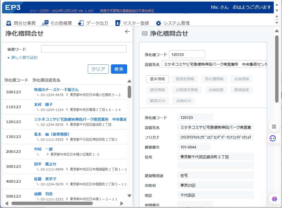This screenshot has width=282, height=208.
Task: Open the 木村 順子 record link
Action: [x=43, y=105]
